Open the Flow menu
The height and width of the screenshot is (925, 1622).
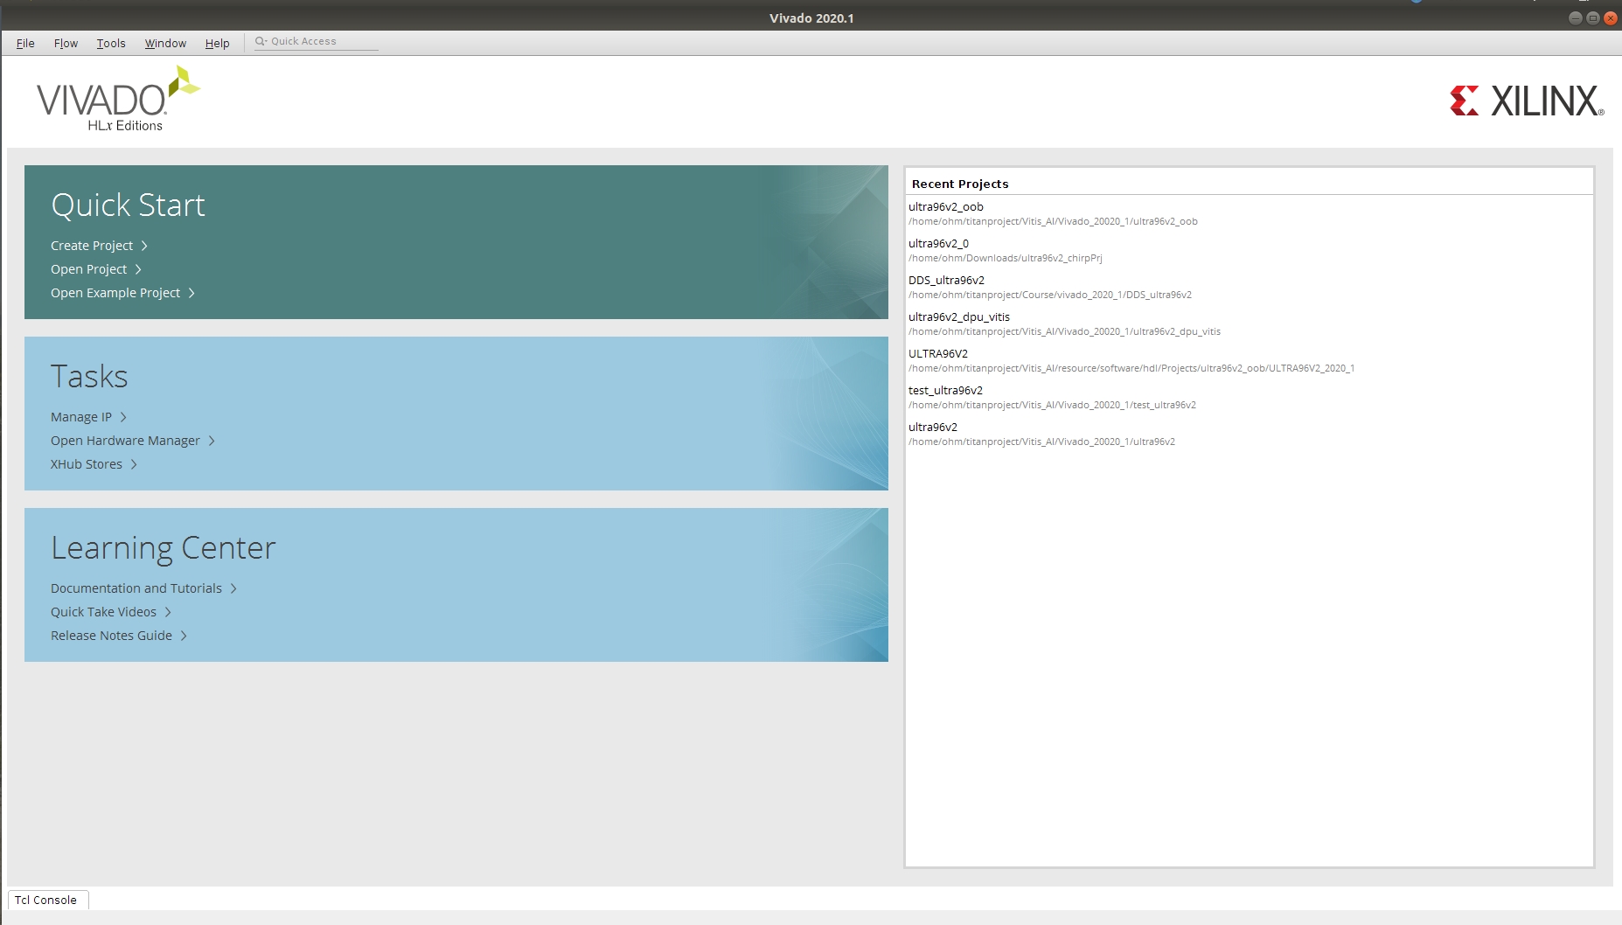(66, 43)
